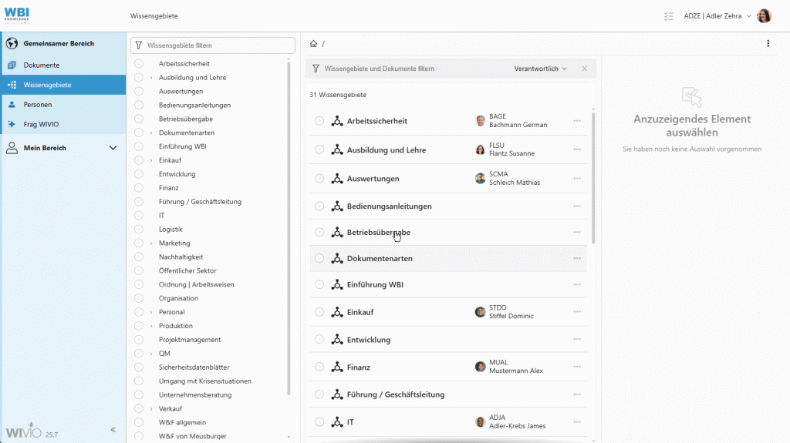Select the Einkauf radio button in list
The width and height of the screenshot is (790, 443).
(x=319, y=312)
